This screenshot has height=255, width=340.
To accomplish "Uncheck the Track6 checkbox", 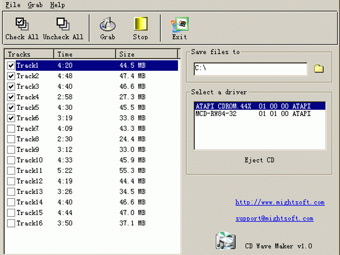I will coord(11,118).
